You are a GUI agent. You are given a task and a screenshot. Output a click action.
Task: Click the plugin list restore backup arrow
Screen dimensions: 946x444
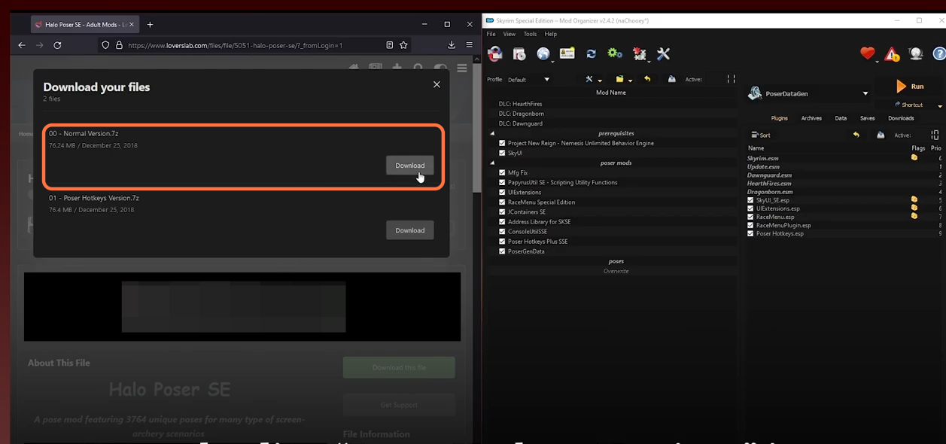pyautogui.click(x=856, y=135)
